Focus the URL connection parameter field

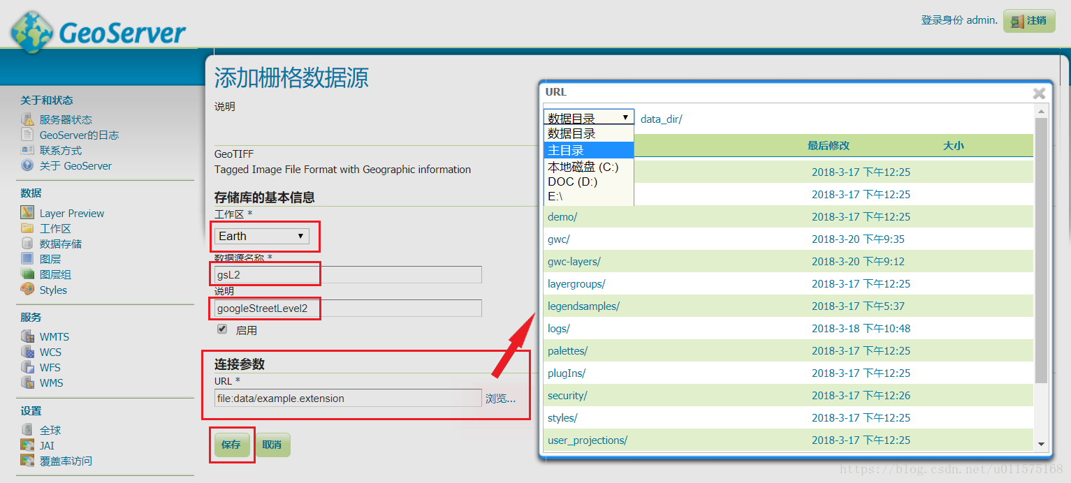[x=348, y=398]
